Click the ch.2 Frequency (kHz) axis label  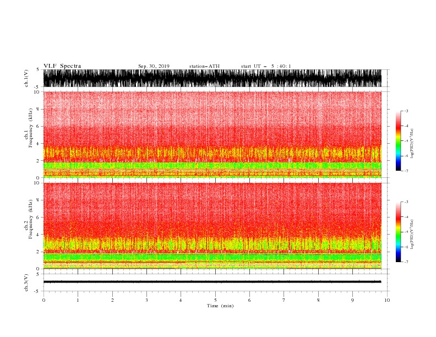pos(29,219)
